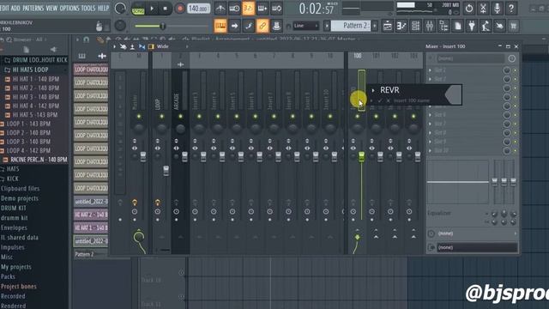Open the Line snap dropdown
This screenshot has width=549, height=309.
point(305,26)
